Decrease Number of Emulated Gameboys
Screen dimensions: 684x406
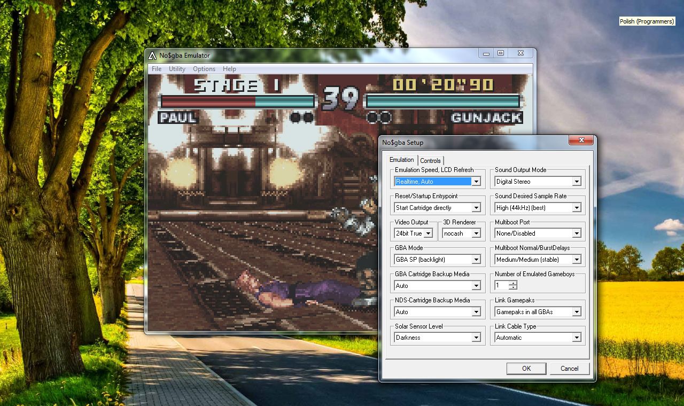coord(513,288)
